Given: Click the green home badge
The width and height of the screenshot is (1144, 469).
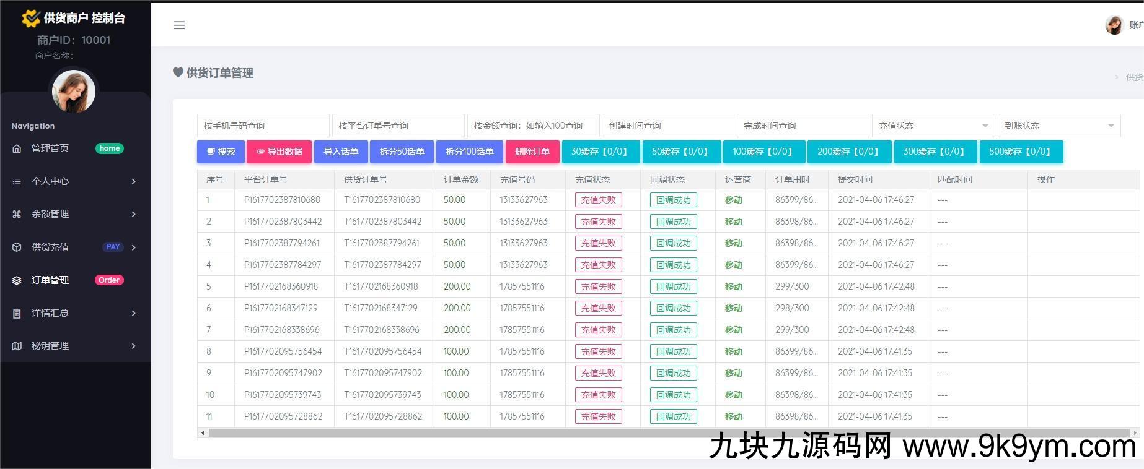Looking at the screenshot, I should (x=110, y=148).
